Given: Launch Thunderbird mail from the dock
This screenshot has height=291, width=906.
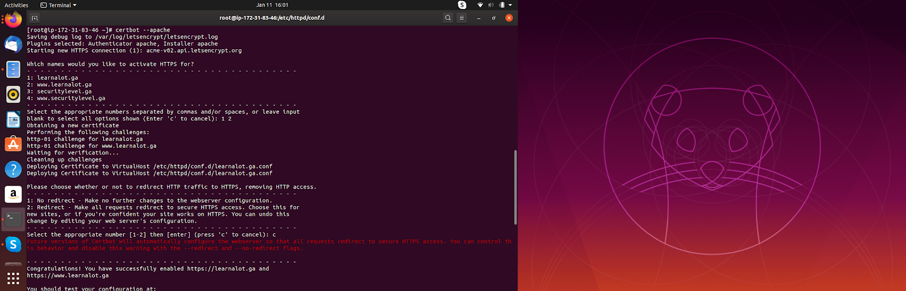Looking at the screenshot, I should tap(13, 44).
